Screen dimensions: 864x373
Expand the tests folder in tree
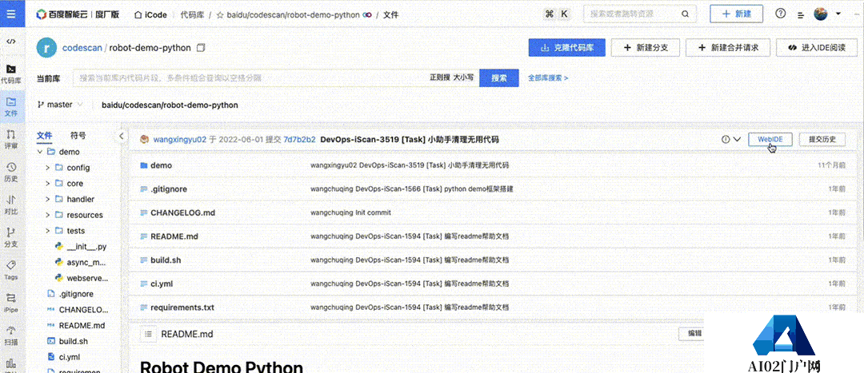click(47, 231)
